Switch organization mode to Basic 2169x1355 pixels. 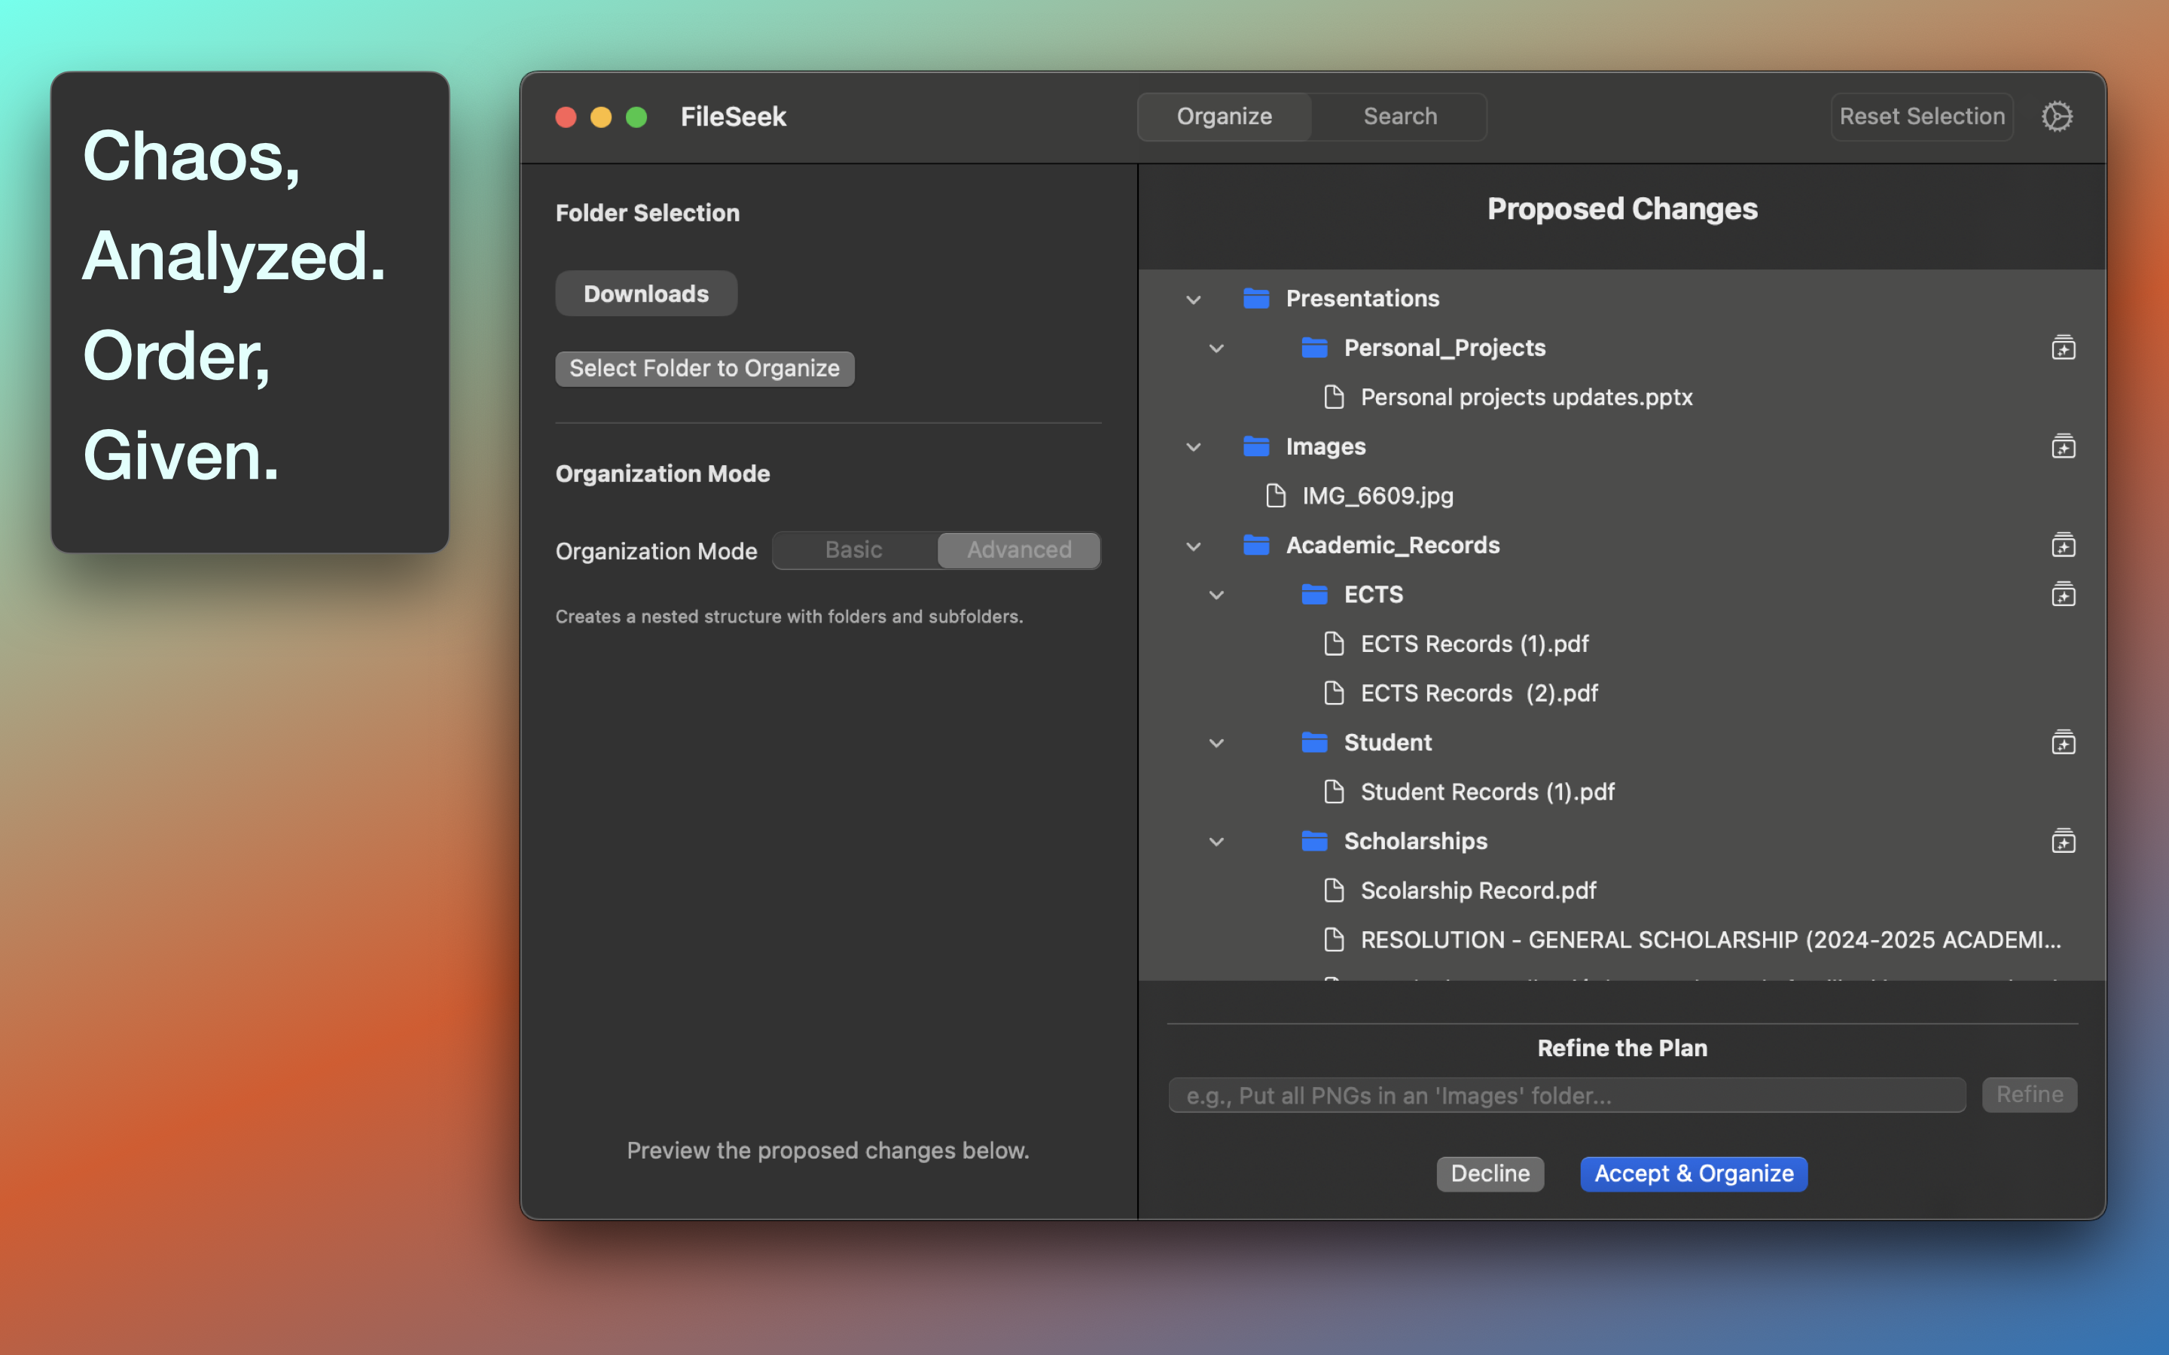[x=854, y=550]
